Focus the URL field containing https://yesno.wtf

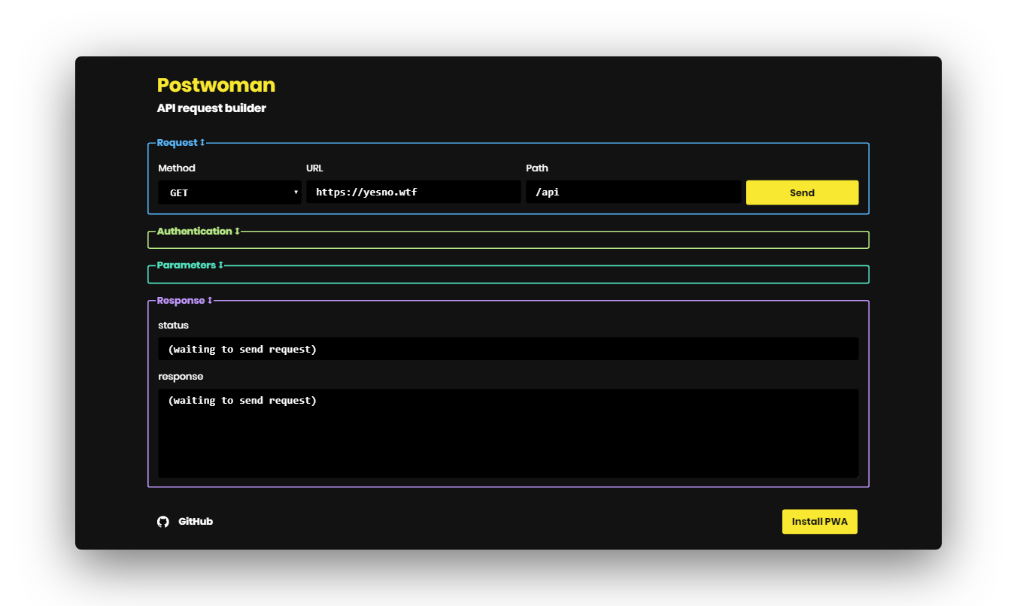tap(413, 192)
